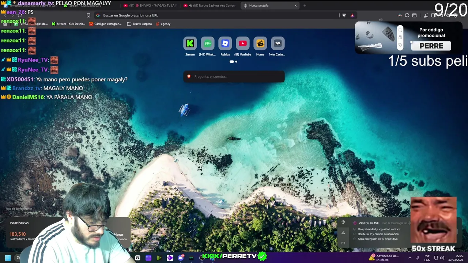
Task: Click the glasses-face extension icon
Action: [400, 15]
